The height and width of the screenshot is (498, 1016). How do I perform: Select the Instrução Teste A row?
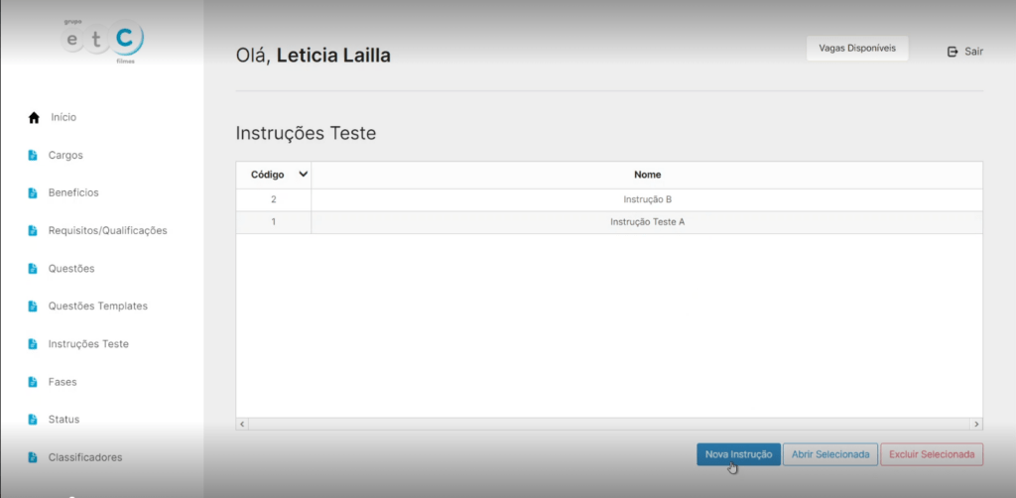647,222
